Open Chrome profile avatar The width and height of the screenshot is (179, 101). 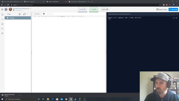coord(174,5)
